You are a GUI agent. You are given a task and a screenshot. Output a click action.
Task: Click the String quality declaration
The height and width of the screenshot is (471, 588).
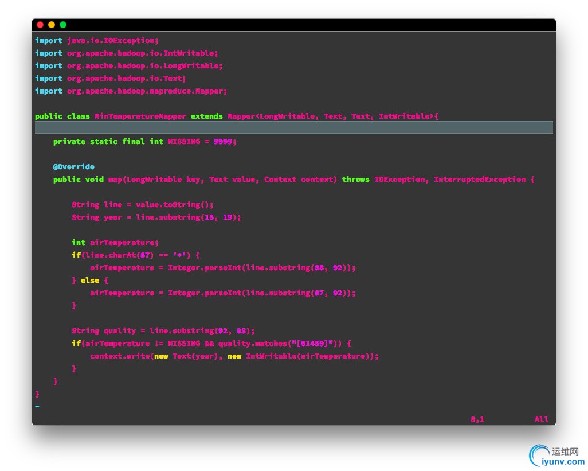pos(163,330)
